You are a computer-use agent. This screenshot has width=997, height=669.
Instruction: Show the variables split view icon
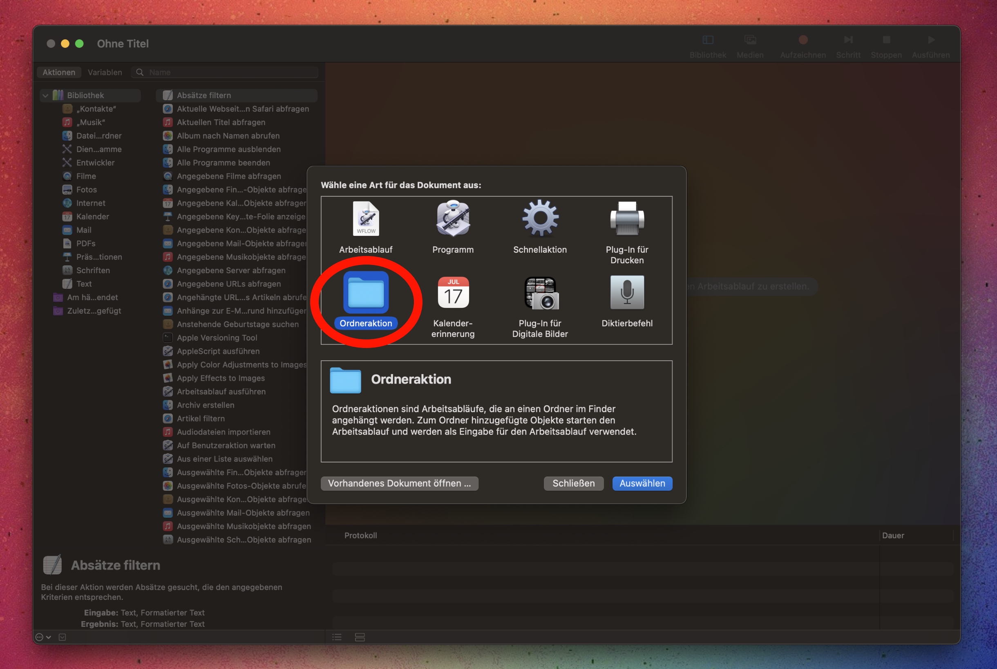tap(360, 637)
